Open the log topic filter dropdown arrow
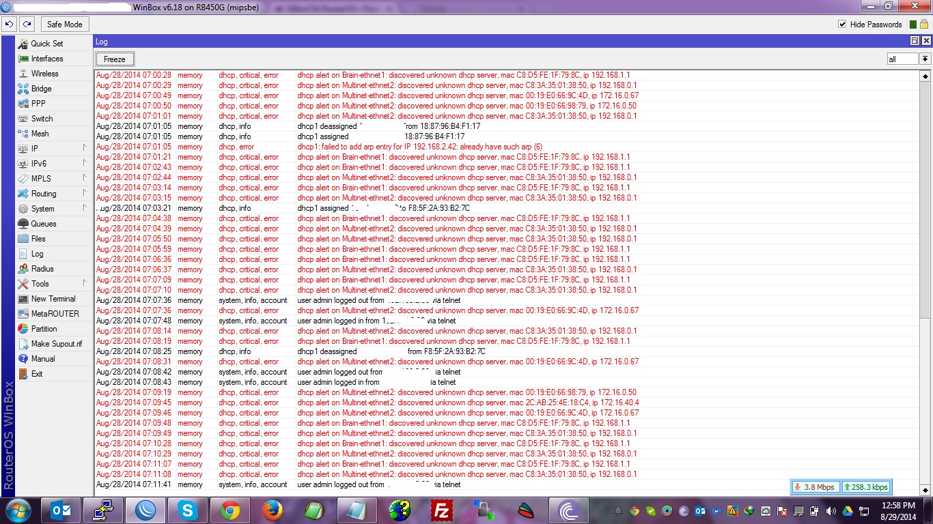 coord(925,59)
